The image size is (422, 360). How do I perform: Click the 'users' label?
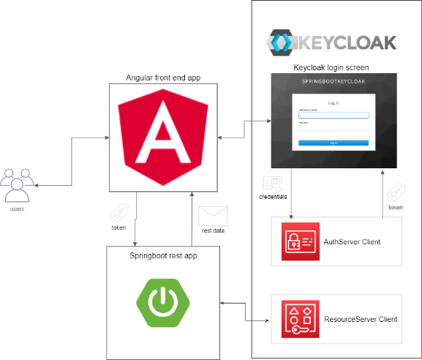pyautogui.click(x=18, y=209)
